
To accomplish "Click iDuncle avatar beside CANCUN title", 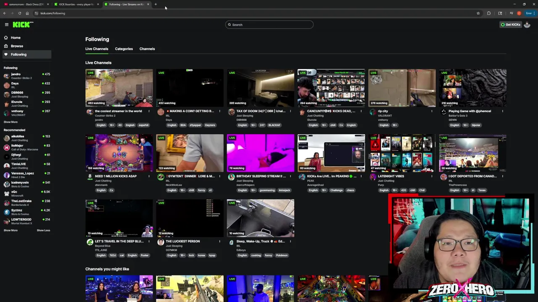I will (x=302, y=112).
